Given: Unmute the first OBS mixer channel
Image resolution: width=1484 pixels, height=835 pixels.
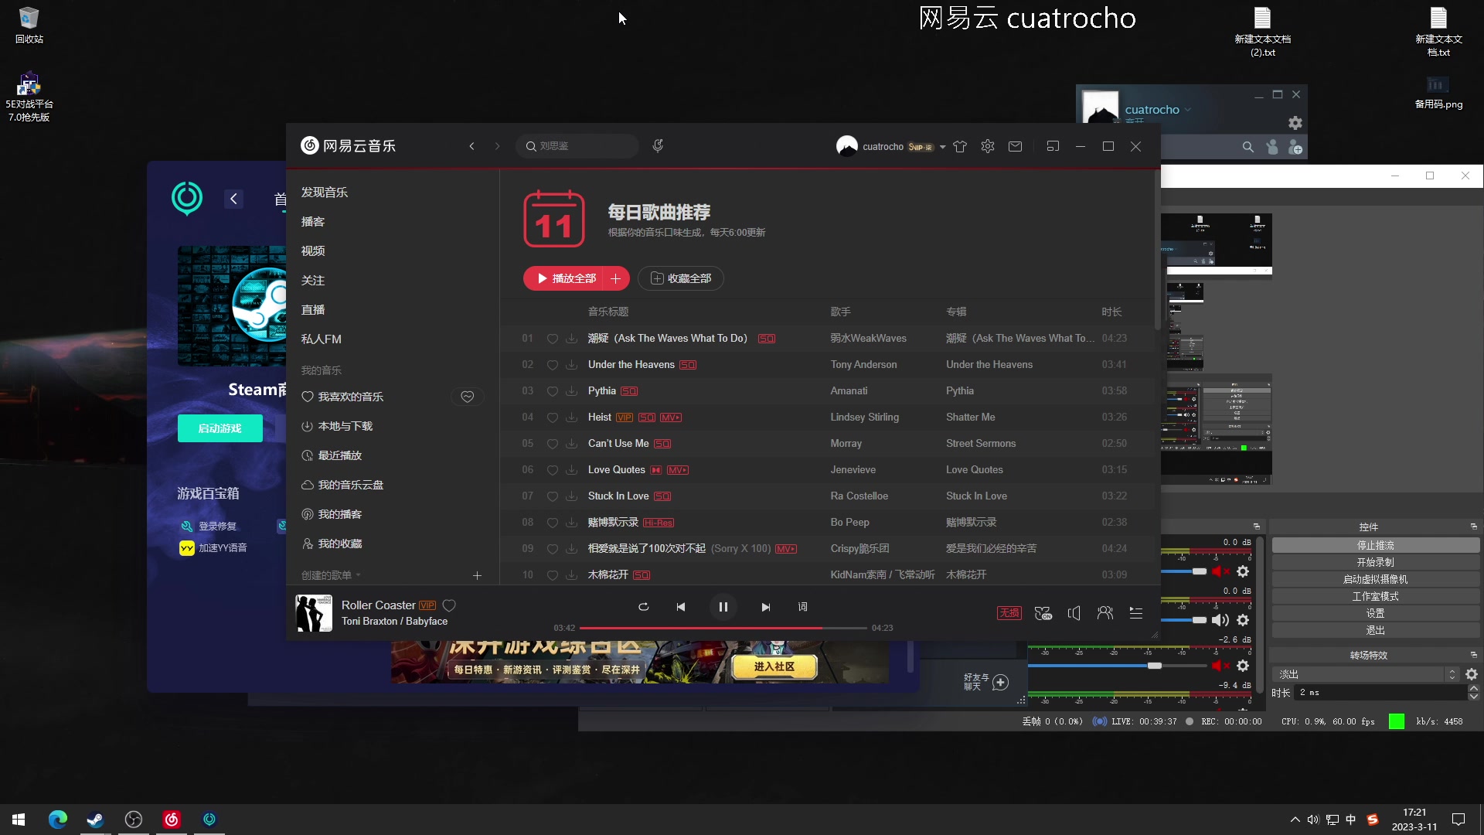Looking at the screenshot, I should 1220,571.
